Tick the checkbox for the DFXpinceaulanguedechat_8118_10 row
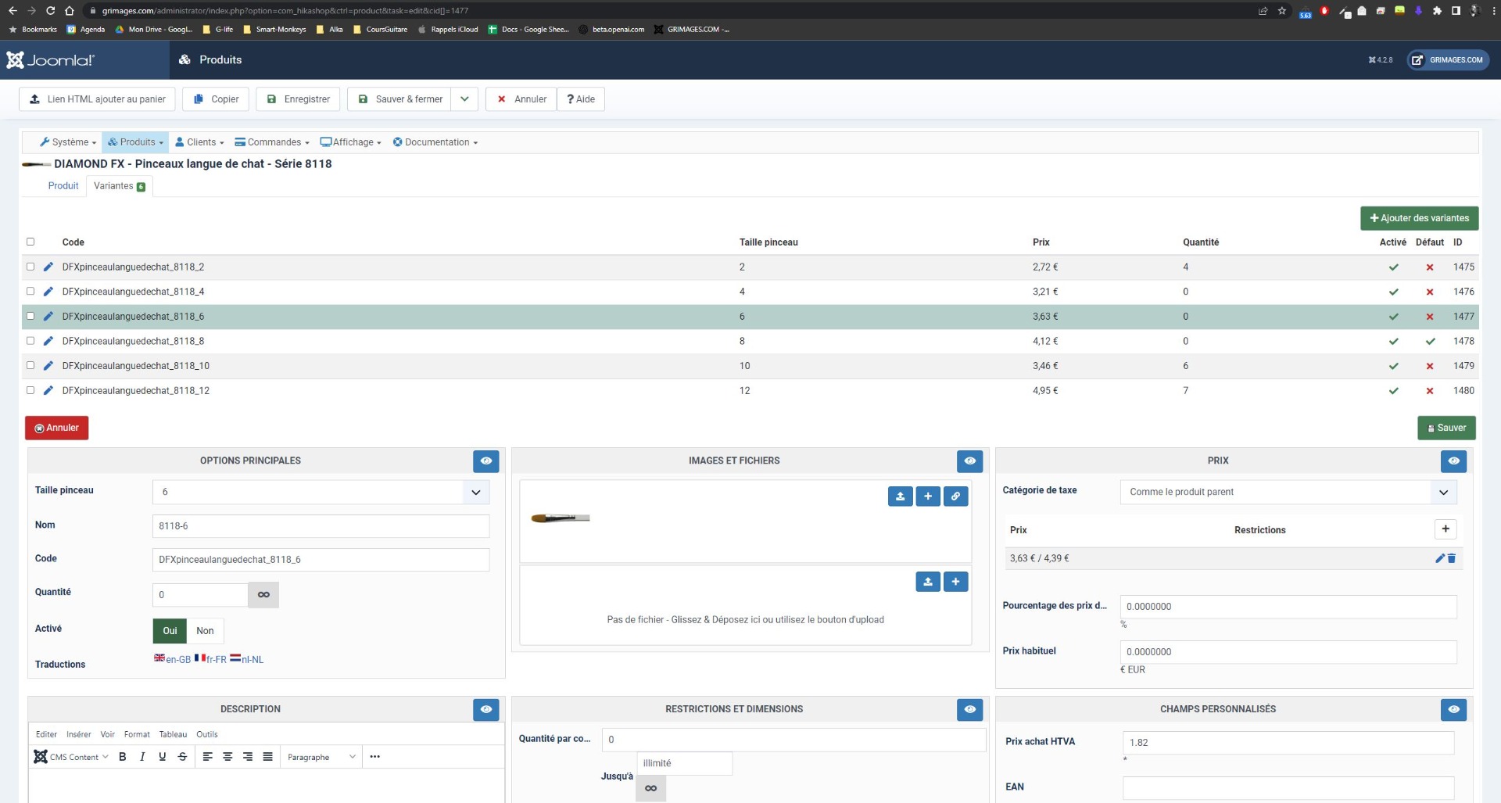 [x=30, y=365]
